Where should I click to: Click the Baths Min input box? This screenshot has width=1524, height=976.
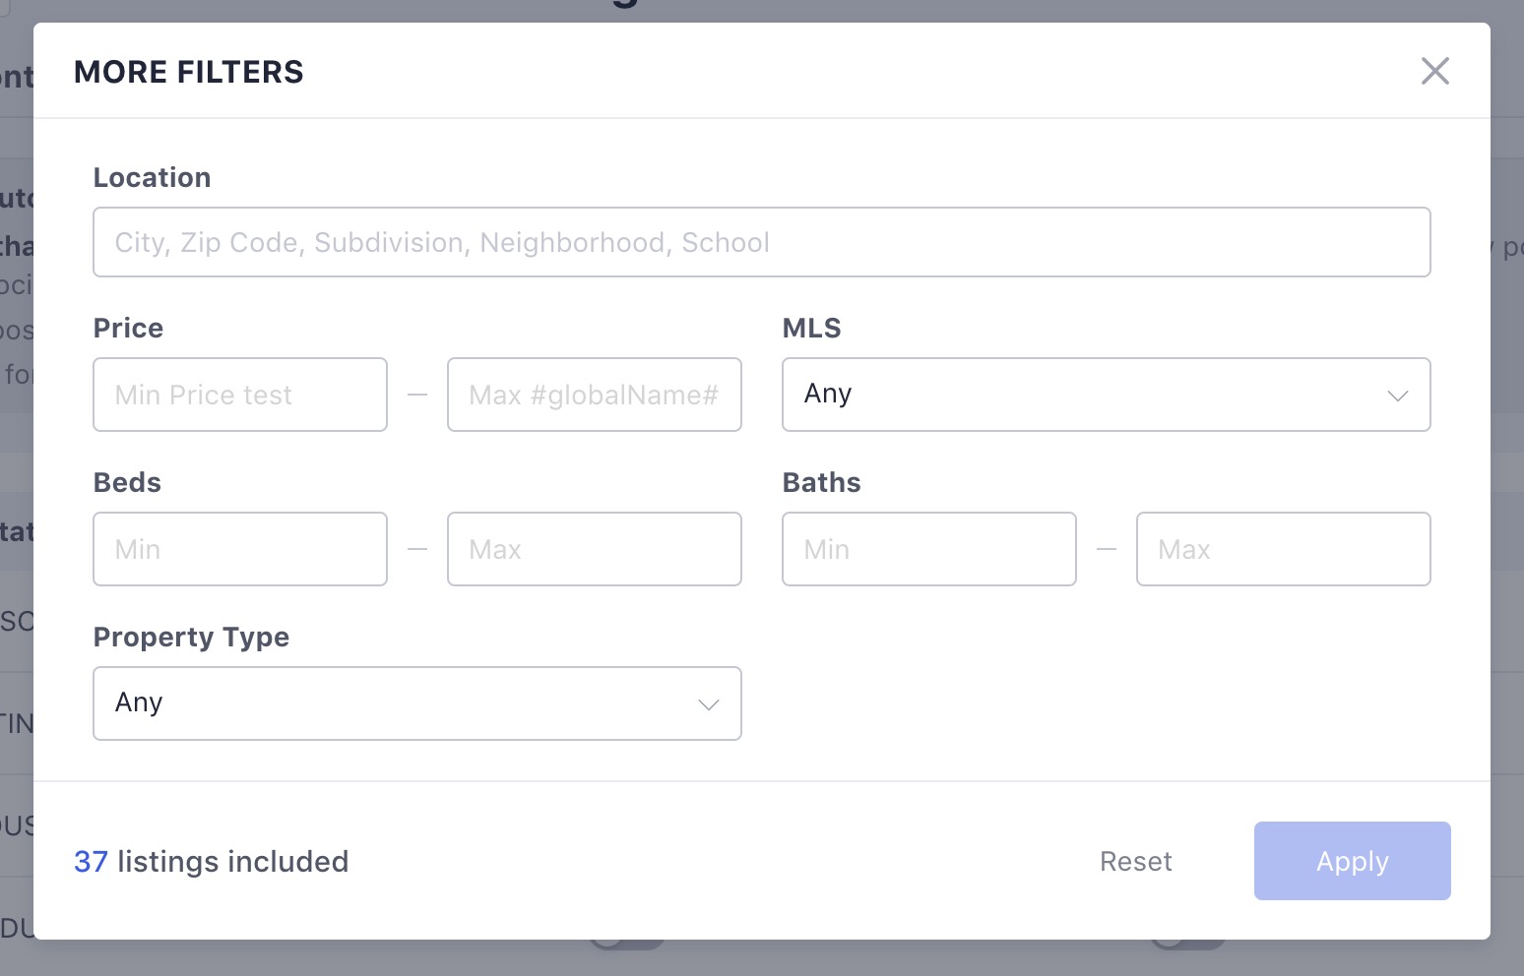click(x=928, y=549)
